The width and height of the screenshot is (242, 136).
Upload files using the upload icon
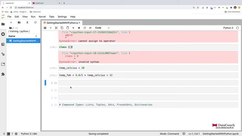(27, 23)
